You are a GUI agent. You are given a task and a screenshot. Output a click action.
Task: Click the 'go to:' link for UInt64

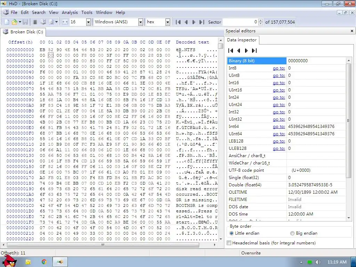tap(279, 134)
